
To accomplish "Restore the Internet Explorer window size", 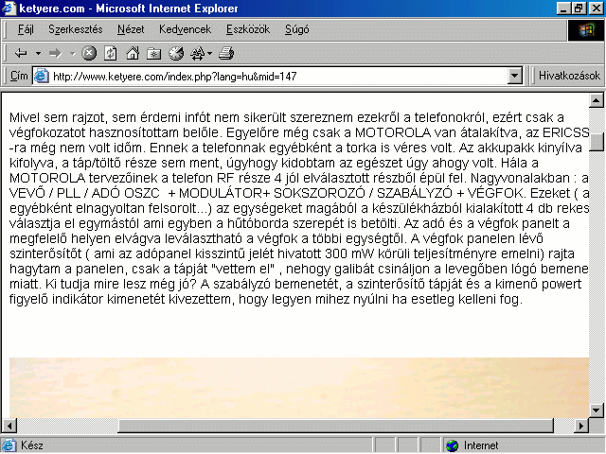I will coord(579,9).
